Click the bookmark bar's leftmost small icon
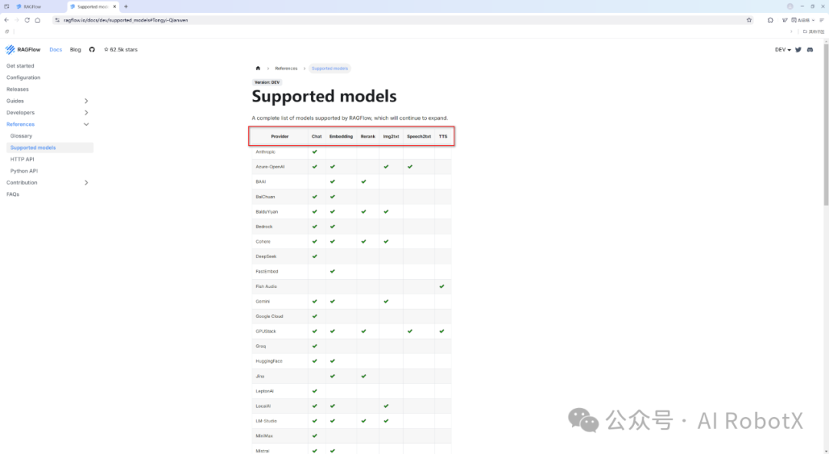The width and height of the screenshot is (829, 454). [7, 31]
